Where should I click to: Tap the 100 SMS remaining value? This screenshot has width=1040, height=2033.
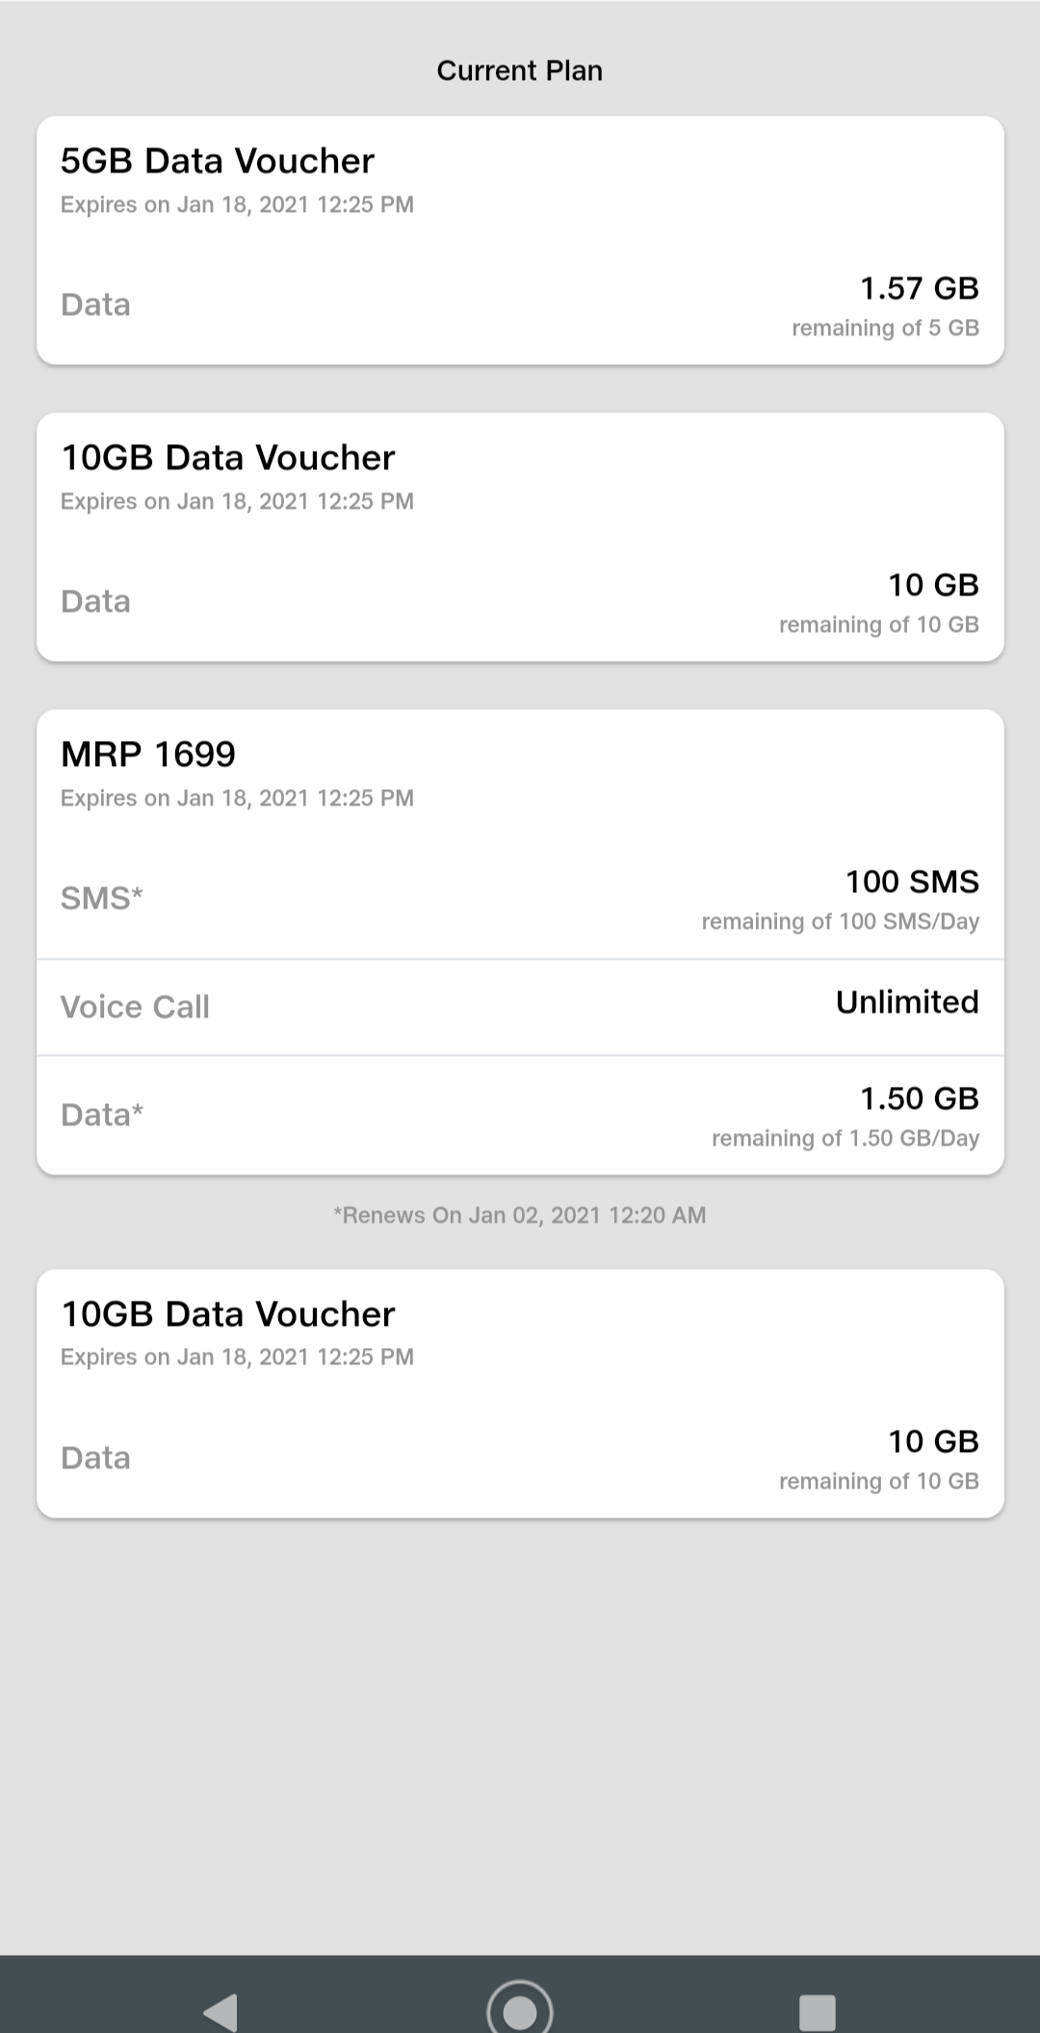912,882
